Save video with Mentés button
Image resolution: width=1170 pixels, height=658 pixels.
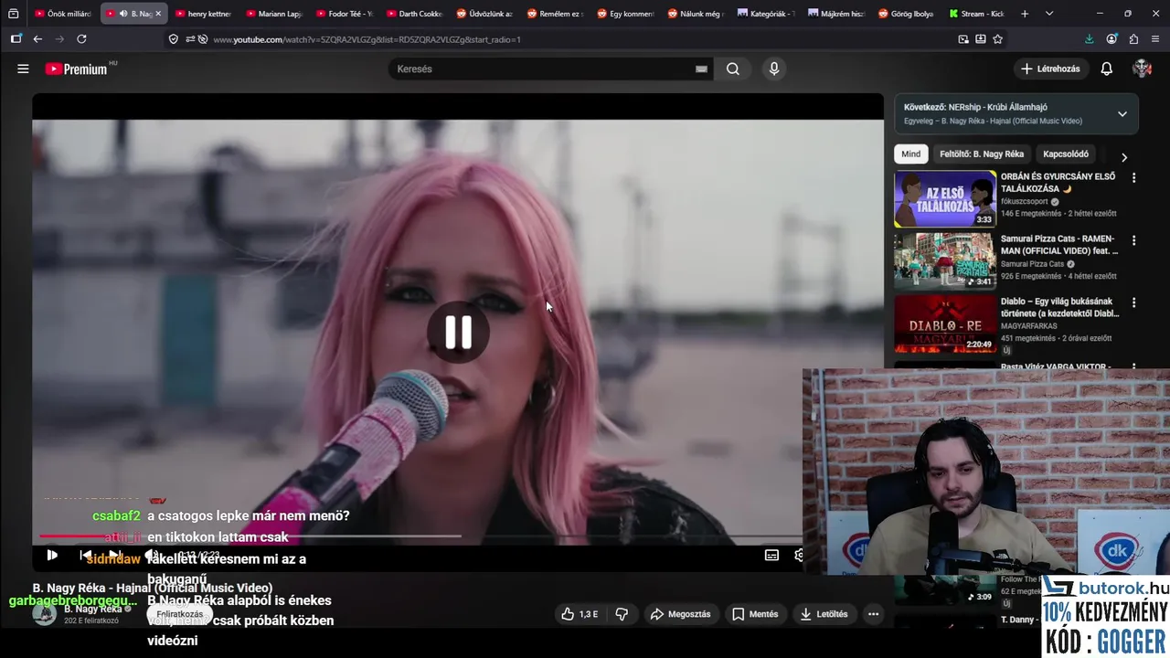pos(755,614)
